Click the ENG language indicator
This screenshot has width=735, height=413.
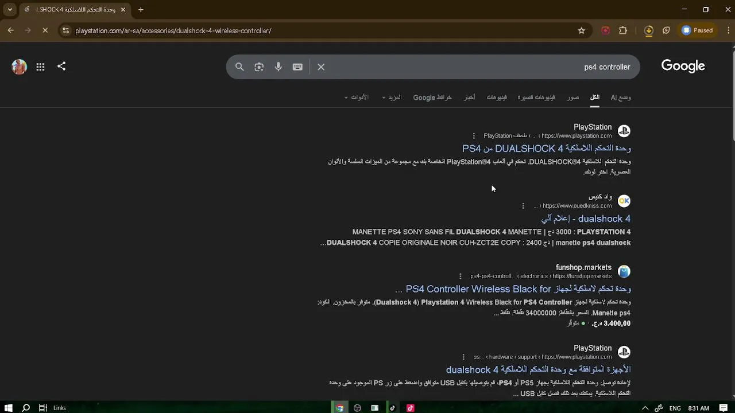tap(675, 408)
